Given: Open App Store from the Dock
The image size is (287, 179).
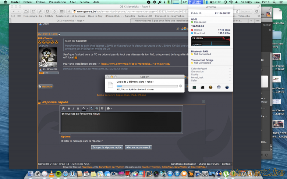Looking at the screenshot, I should click(x=170, y=174).
